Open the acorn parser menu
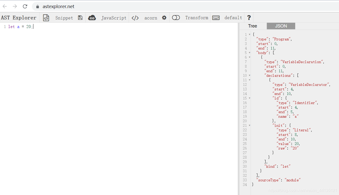Image resolution: width=339 pixels, height=195 pixels. [x=151, y=18]
